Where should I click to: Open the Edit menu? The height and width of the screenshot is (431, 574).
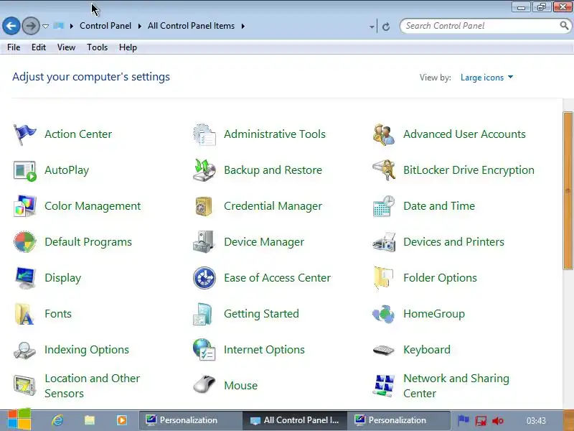click(39, 47)
